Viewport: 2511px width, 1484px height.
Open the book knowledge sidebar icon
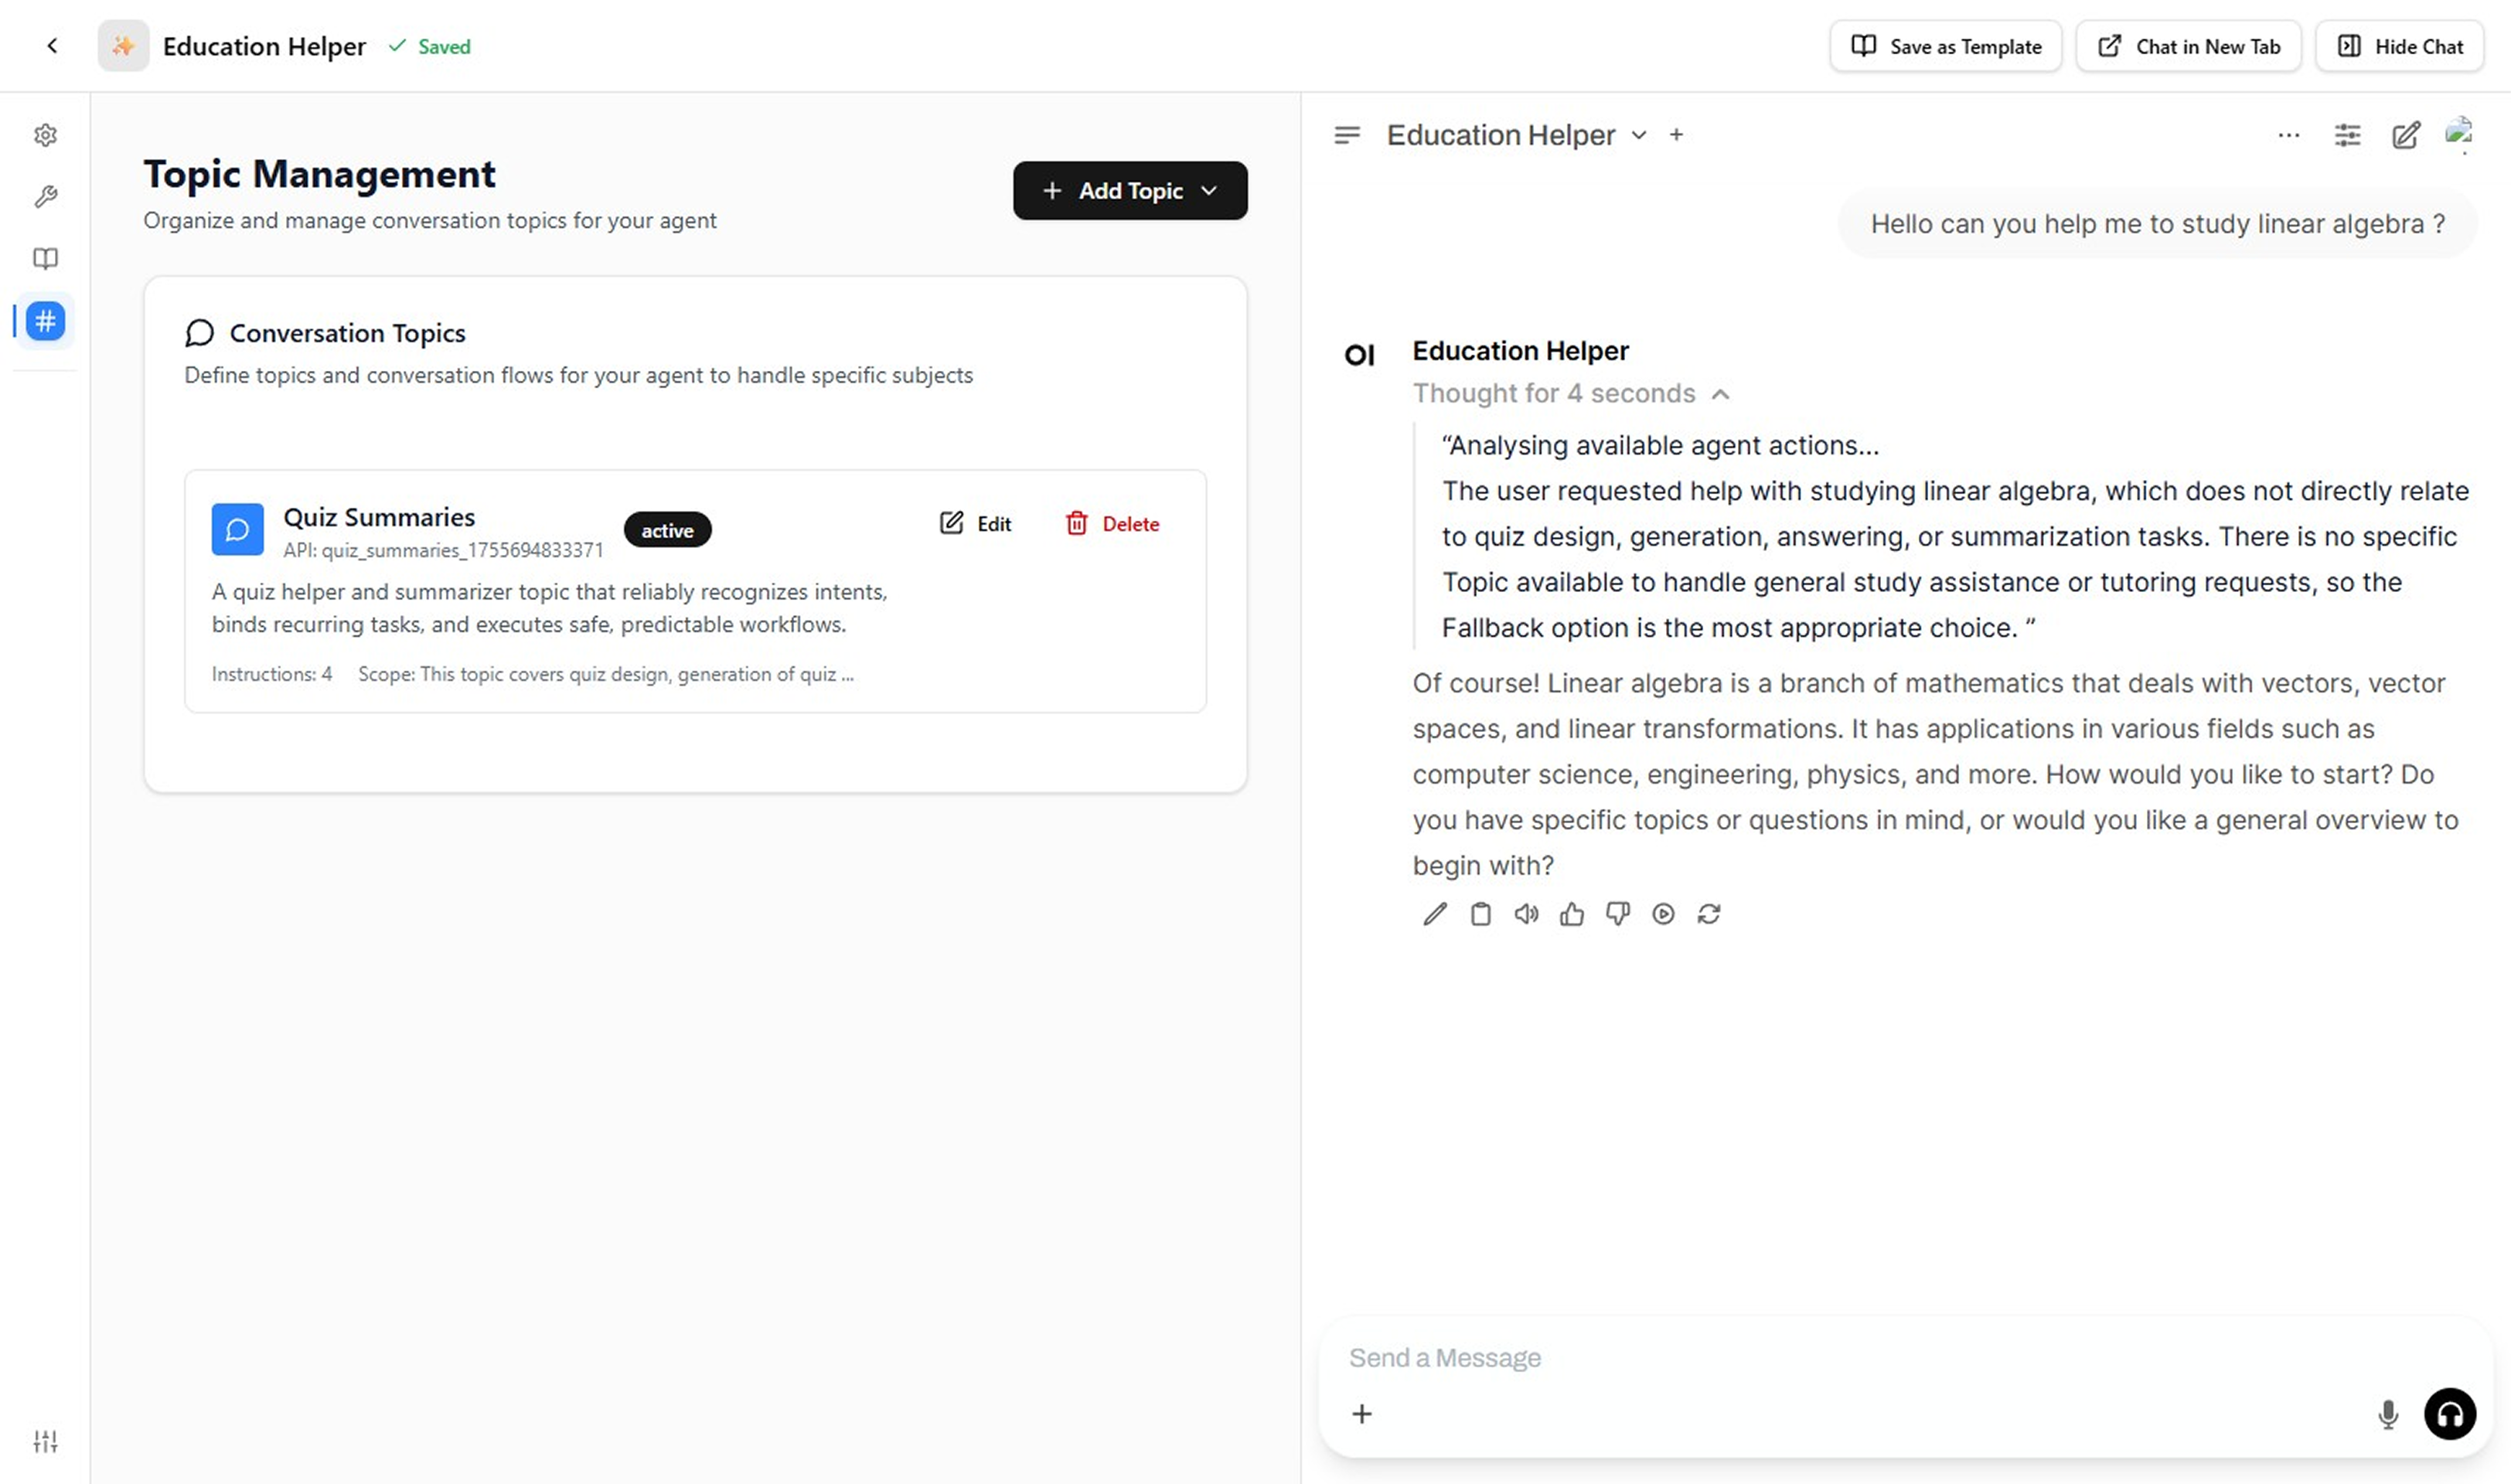pyautogui.click(x=45, y=259)
